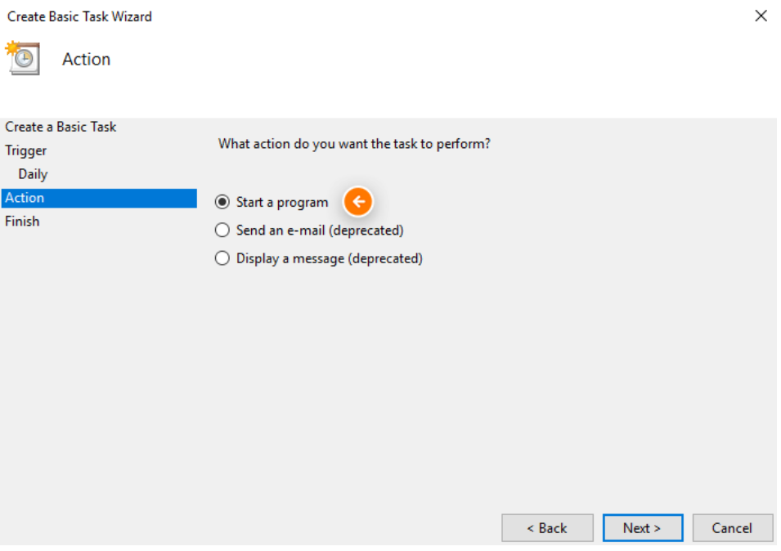Switch to the Finish step
This screenshot has height=551, width=781.
point(22,222)
